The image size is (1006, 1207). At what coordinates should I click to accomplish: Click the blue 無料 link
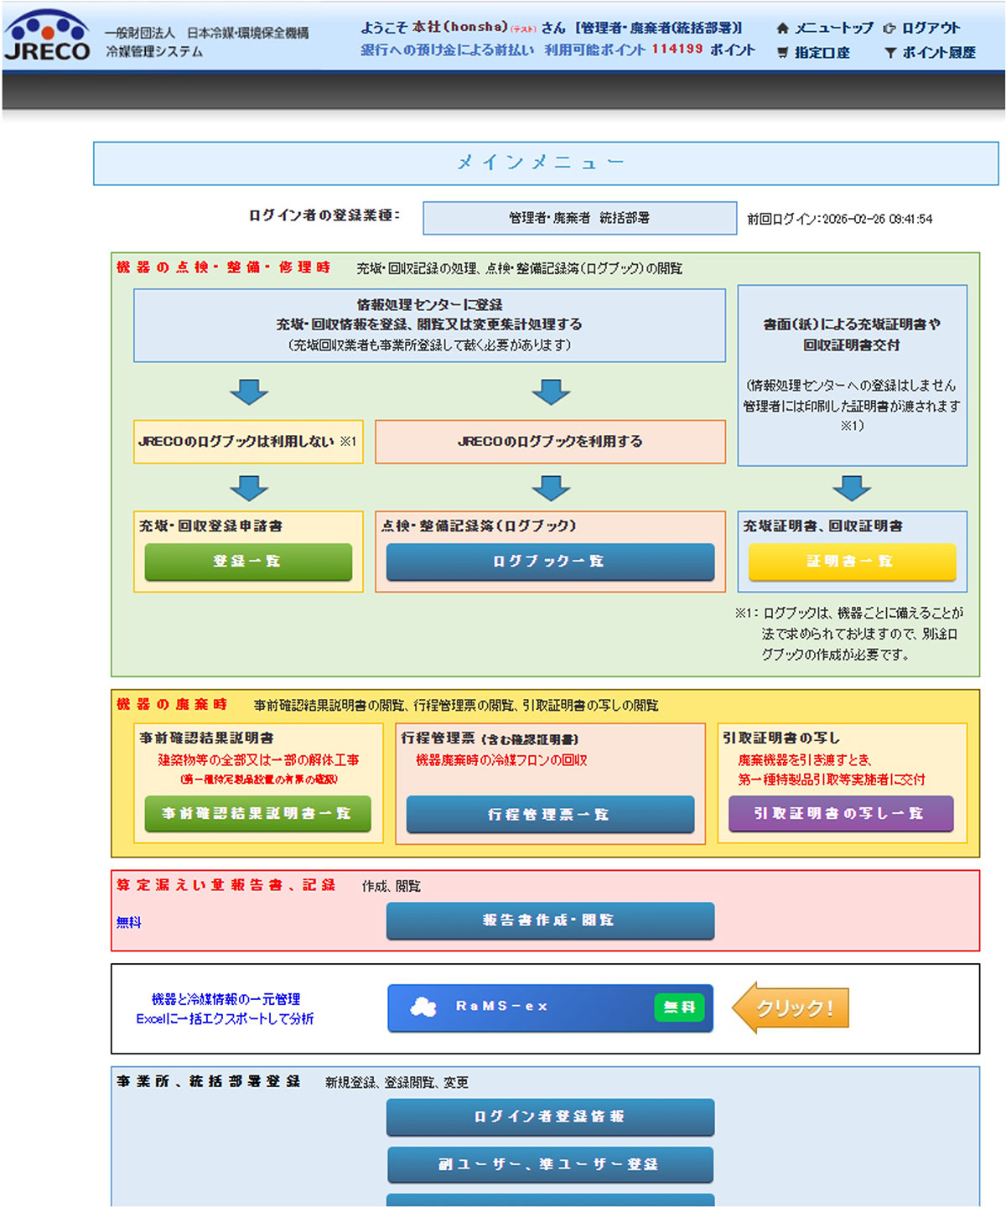tap(128, 922)
